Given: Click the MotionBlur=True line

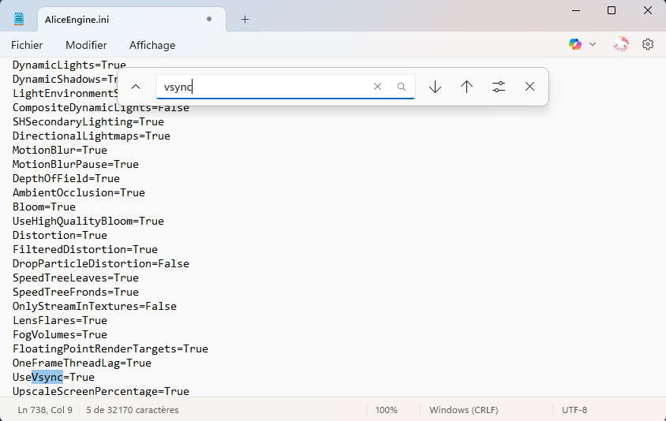Looking at the screenshot, I should pos(60,150).
